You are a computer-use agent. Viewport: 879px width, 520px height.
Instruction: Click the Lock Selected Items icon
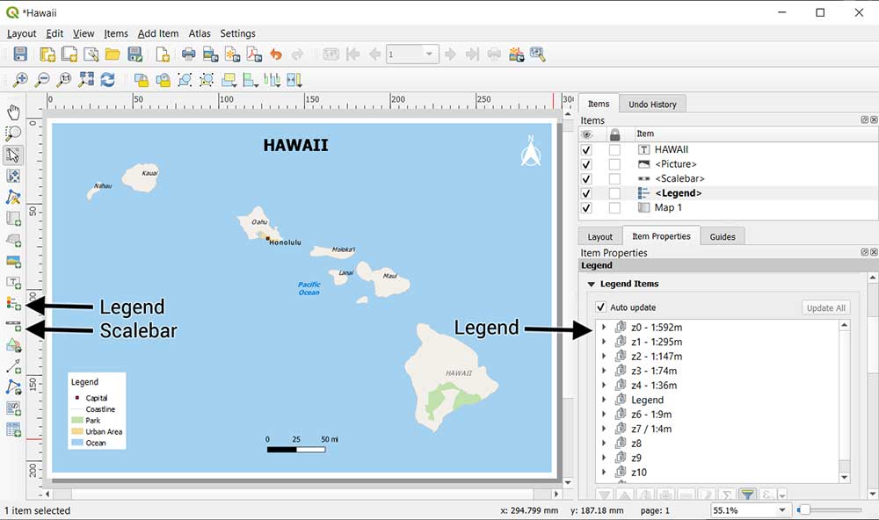point(142,80)
